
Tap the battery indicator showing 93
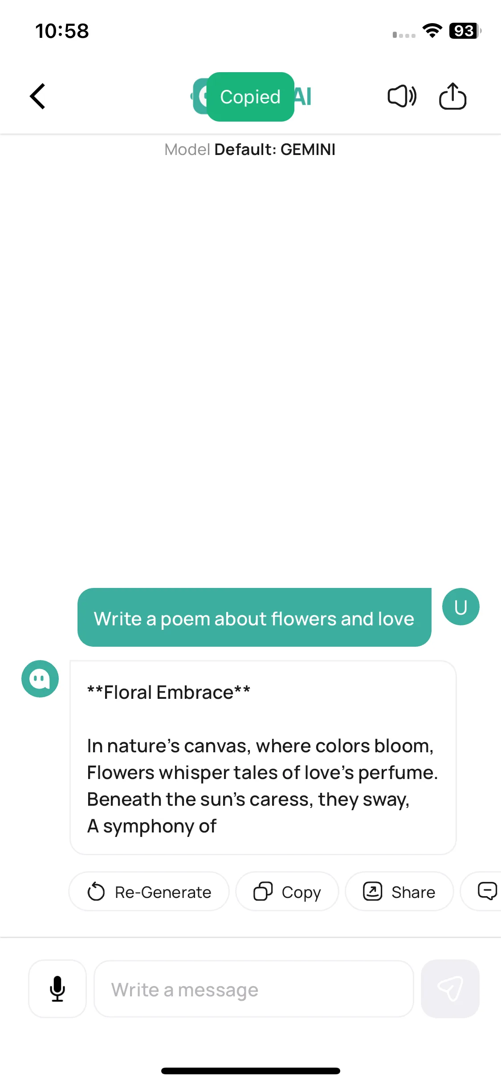pos(465,31)
